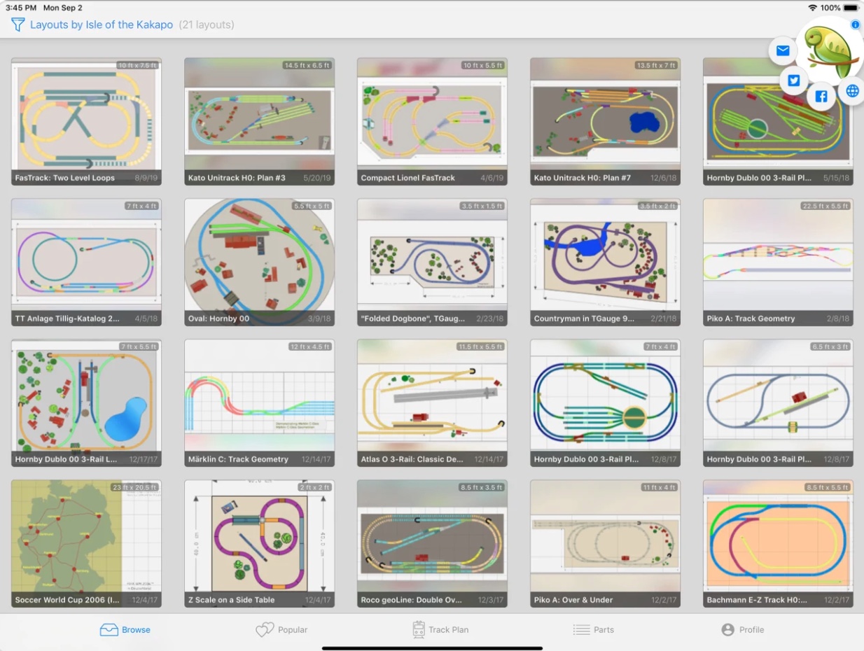Image resolution: width=864 pixels, height=651 pixels.
Task: Check the battery status indicator
Action: [x=851, y=8]
